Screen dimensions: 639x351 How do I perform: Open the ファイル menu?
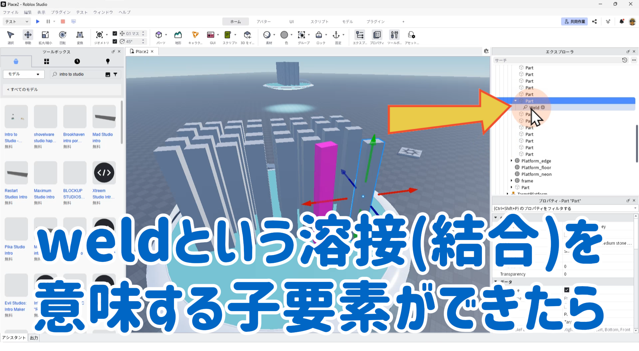[x=11, y=12]
